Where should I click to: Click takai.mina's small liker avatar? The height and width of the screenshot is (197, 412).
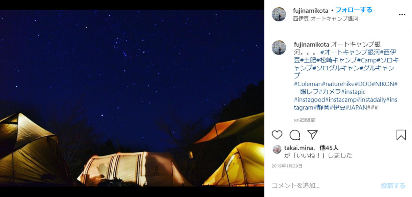click(277, 149)
